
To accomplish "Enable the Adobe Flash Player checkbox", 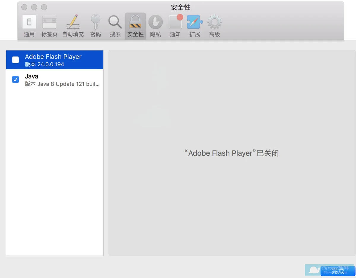I will coord(15,60).
